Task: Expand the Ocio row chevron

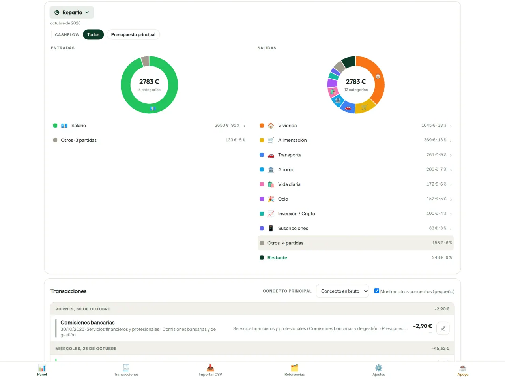Action: [x=451, y=199]
